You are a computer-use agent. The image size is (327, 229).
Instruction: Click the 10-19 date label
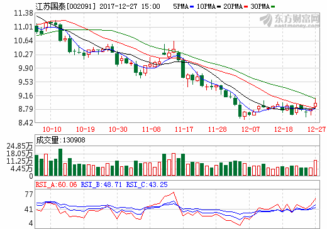coord(86,129)
